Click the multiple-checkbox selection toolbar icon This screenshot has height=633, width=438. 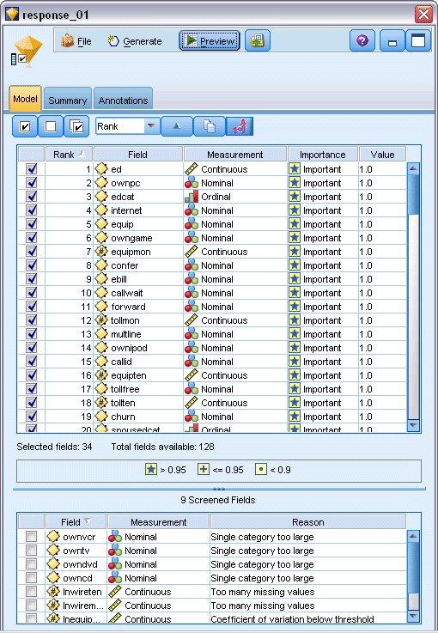coord(76,127)
